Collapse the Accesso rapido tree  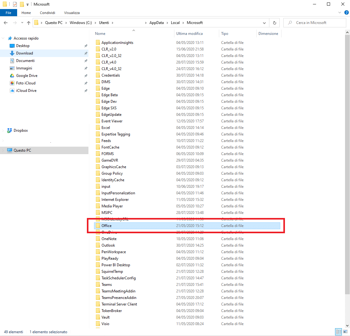[3, 38]
